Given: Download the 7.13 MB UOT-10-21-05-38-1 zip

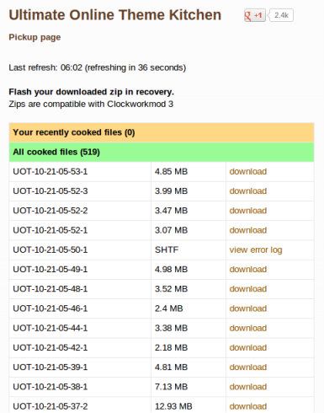Looking at the screenshot, I should pyautogui.click(x=248, y=387).
